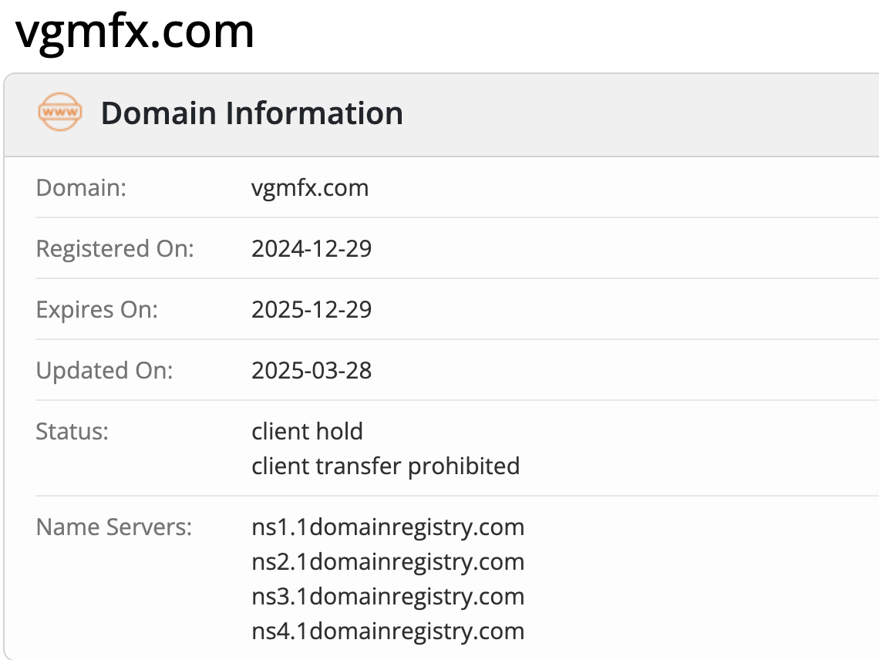Click the Registered On: label
This screenshot has height=660, width=879.
[x=115, y=248]
